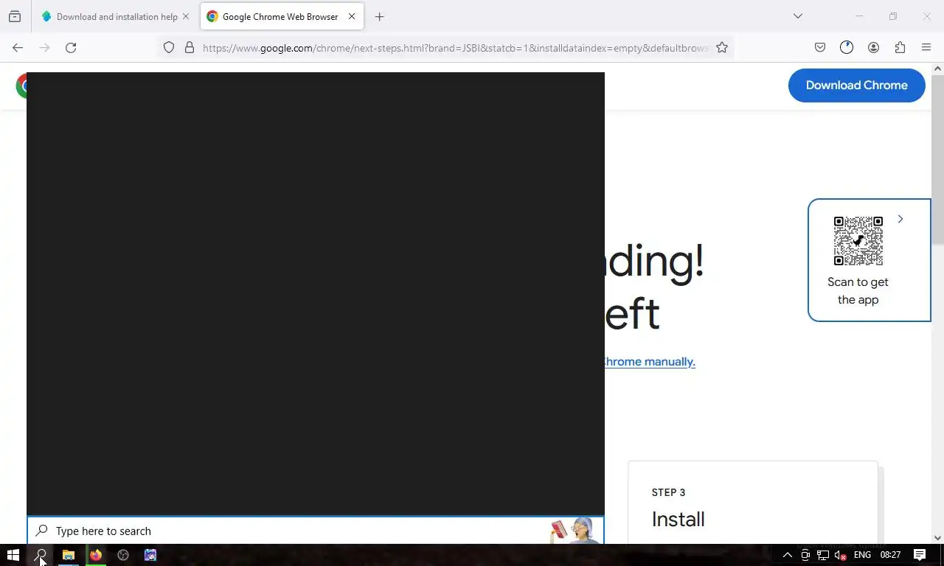Image resolution: width=944 pixels, height=566 pixels.
Task: Open the clock showing 08:27
Action: (x=890, y=555)
